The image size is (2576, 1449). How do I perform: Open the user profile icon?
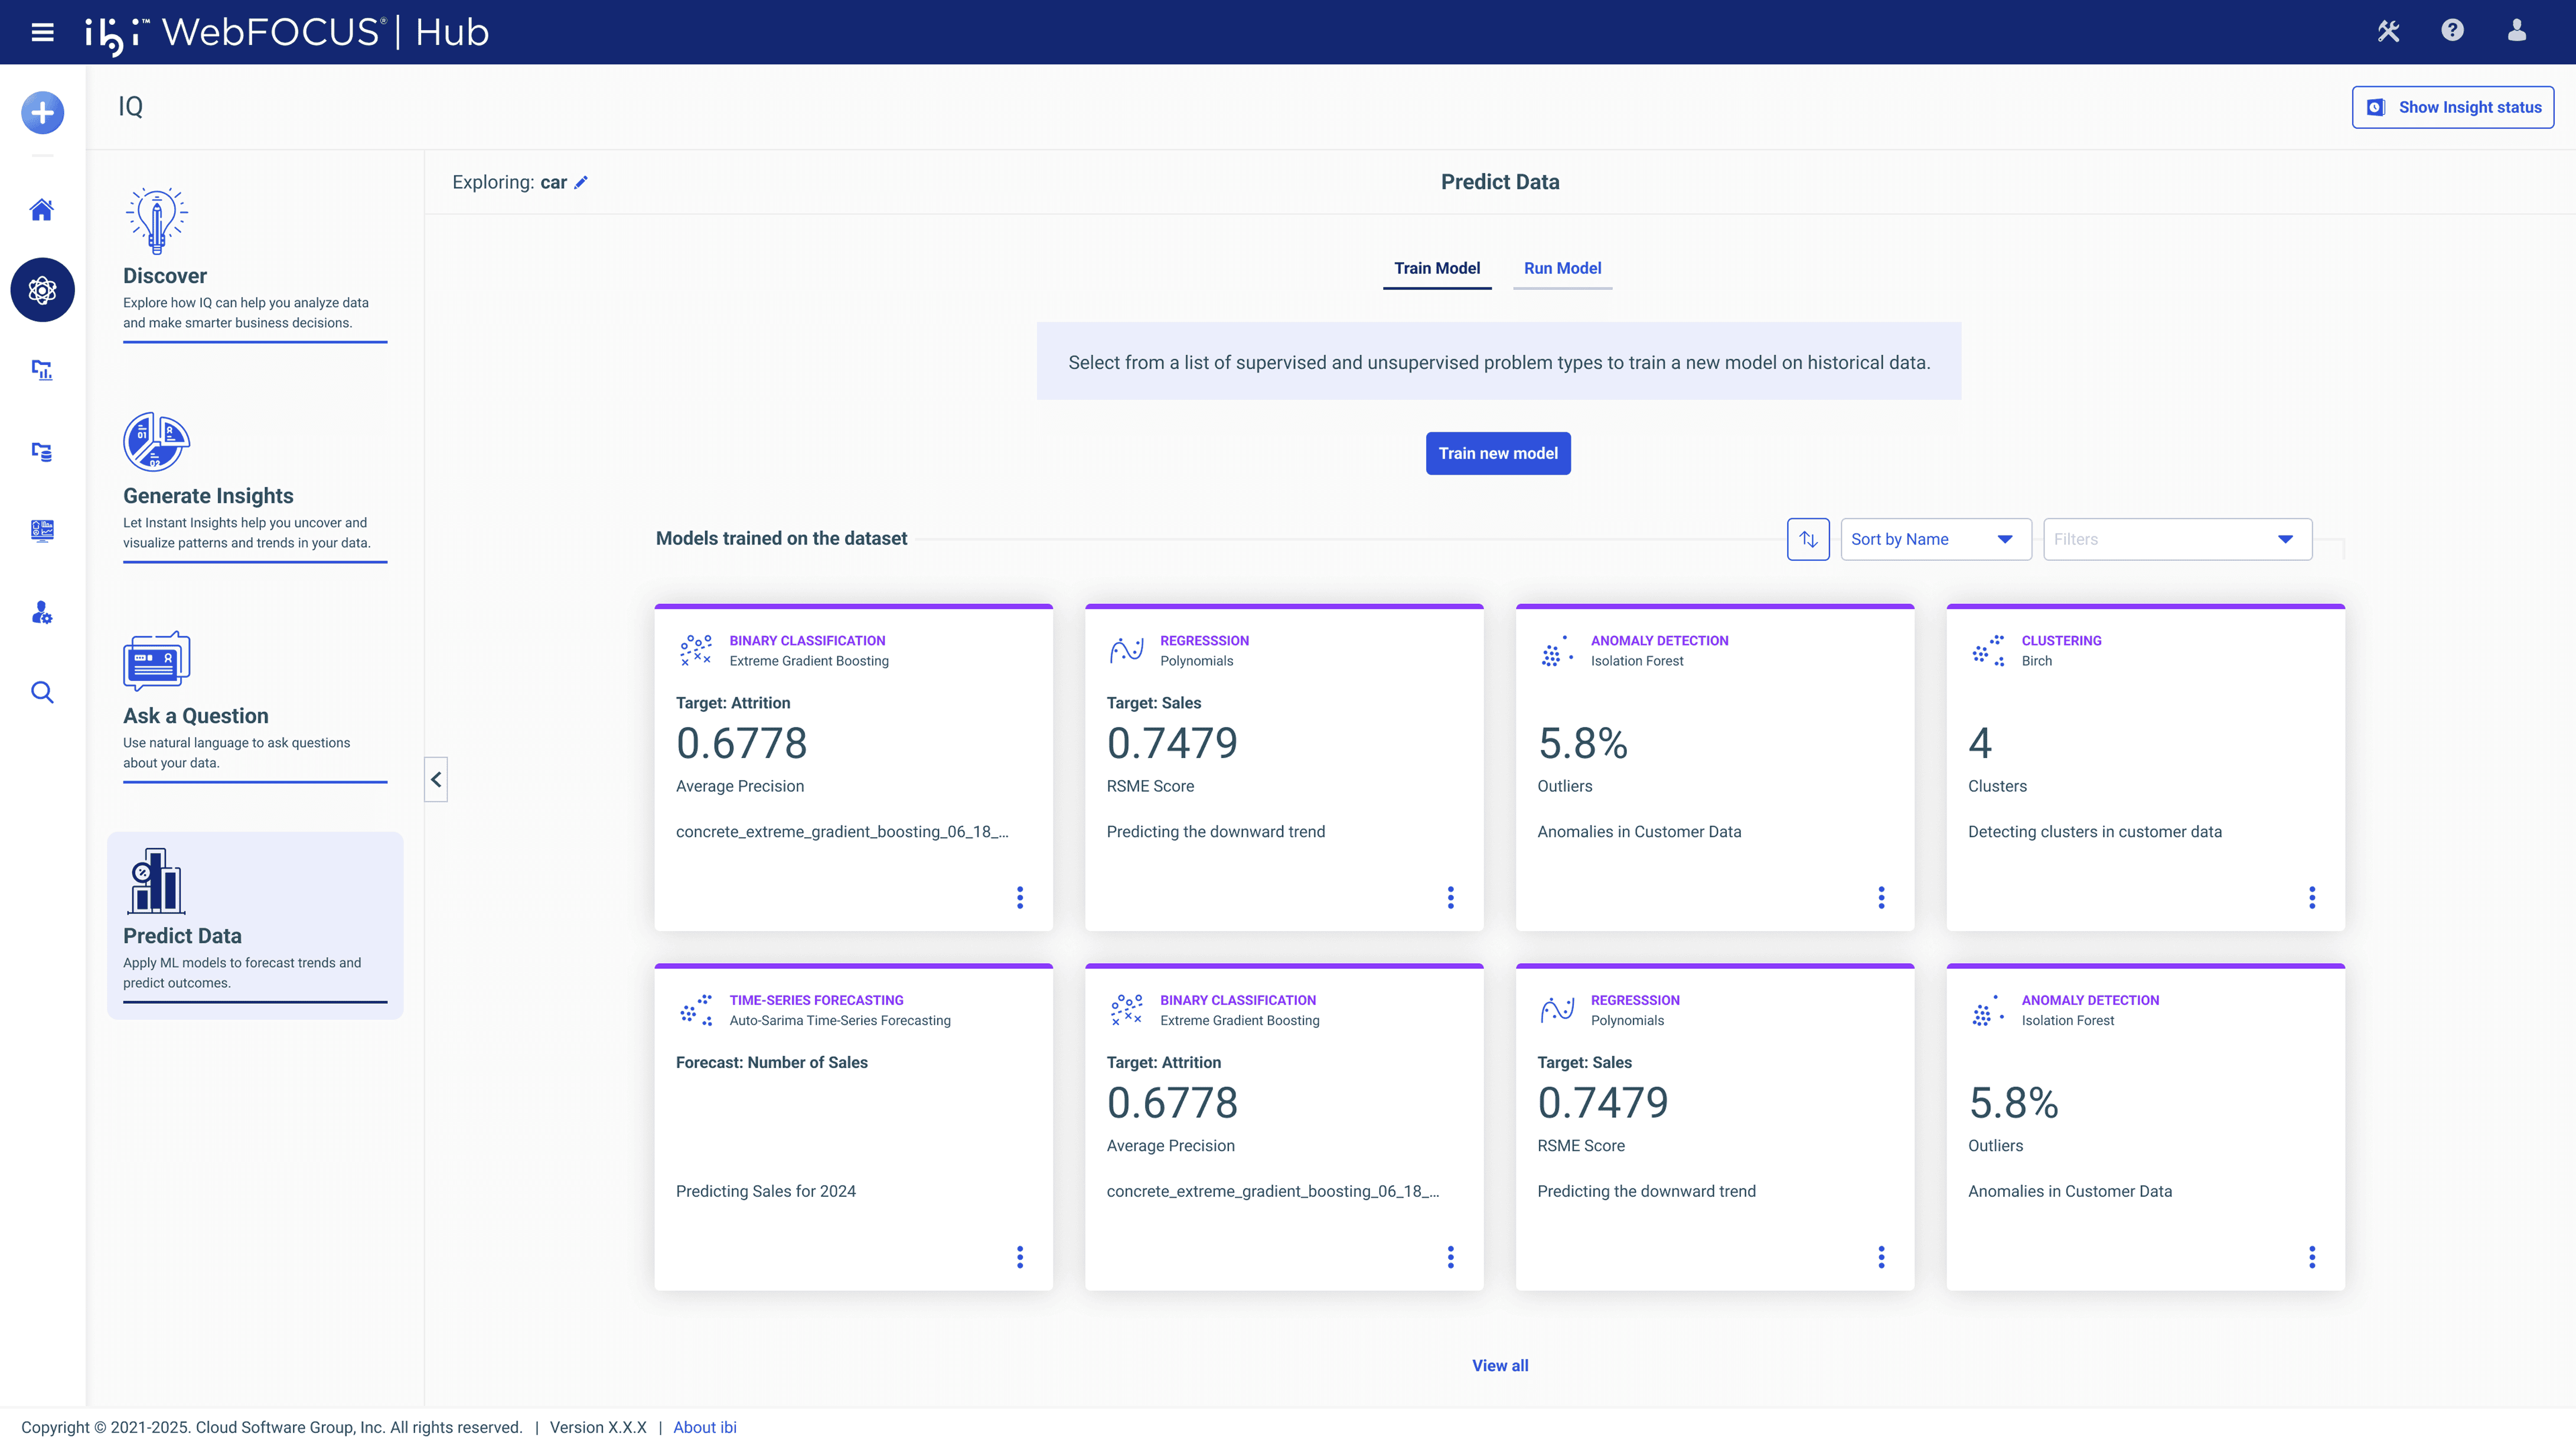coord(2516,31)
